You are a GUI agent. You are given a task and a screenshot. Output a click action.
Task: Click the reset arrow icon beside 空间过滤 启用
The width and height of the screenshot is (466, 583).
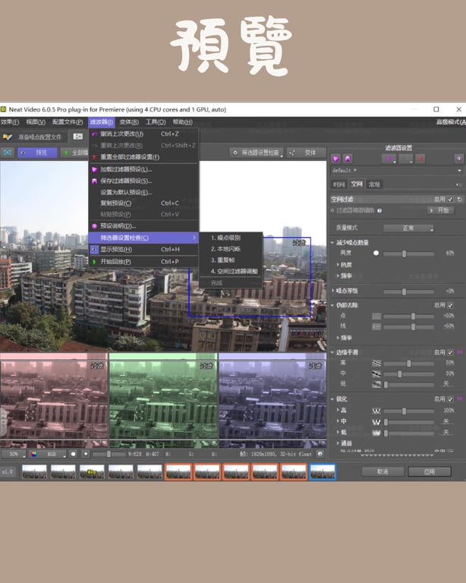(x=460, y=200)
